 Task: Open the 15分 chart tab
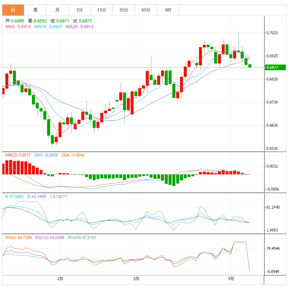tap(101, 10)
